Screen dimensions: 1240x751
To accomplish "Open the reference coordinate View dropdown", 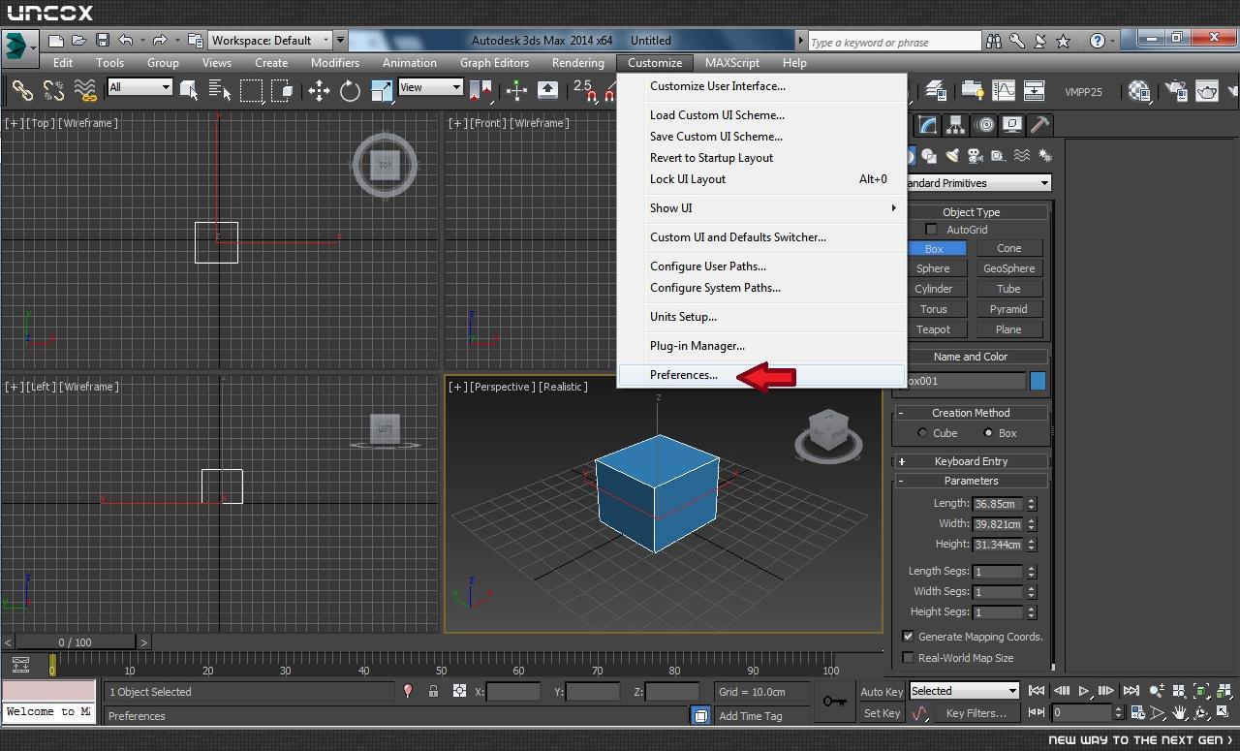I will (430, 87).
